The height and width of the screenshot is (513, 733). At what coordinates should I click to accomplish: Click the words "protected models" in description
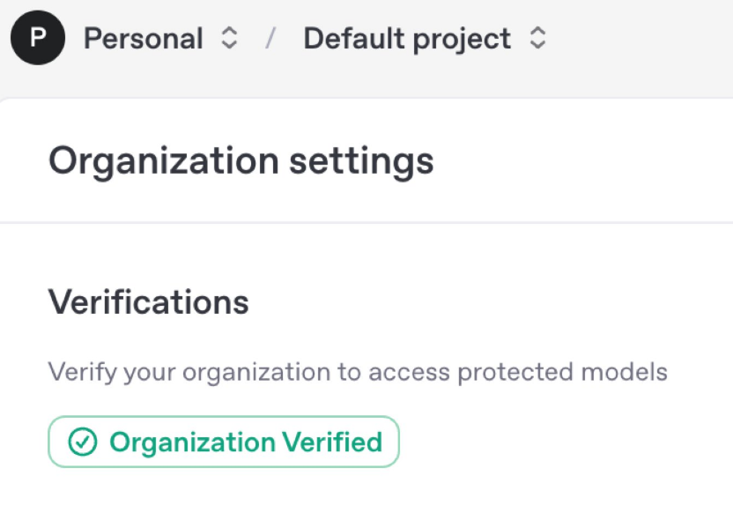click(562, 373)
